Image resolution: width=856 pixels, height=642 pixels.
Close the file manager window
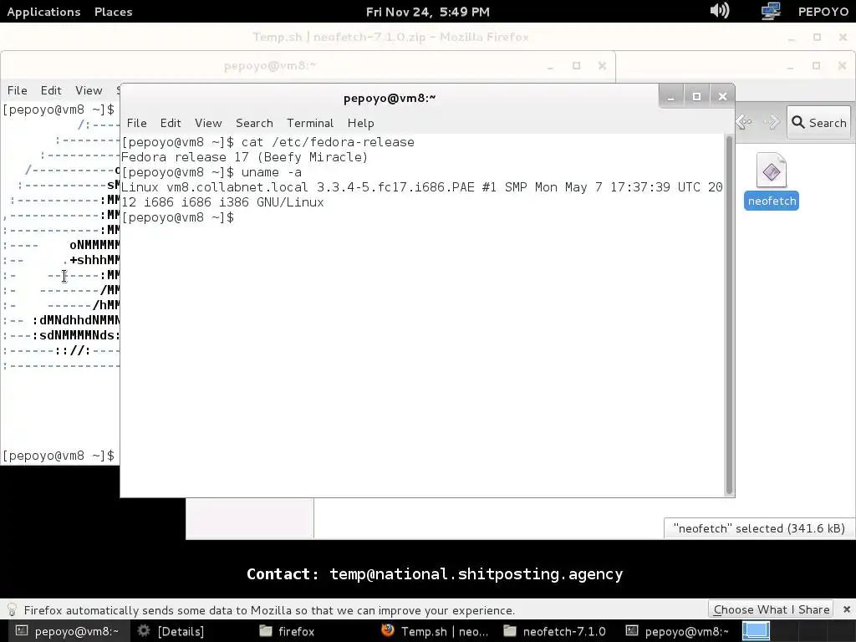pos(842,65)
